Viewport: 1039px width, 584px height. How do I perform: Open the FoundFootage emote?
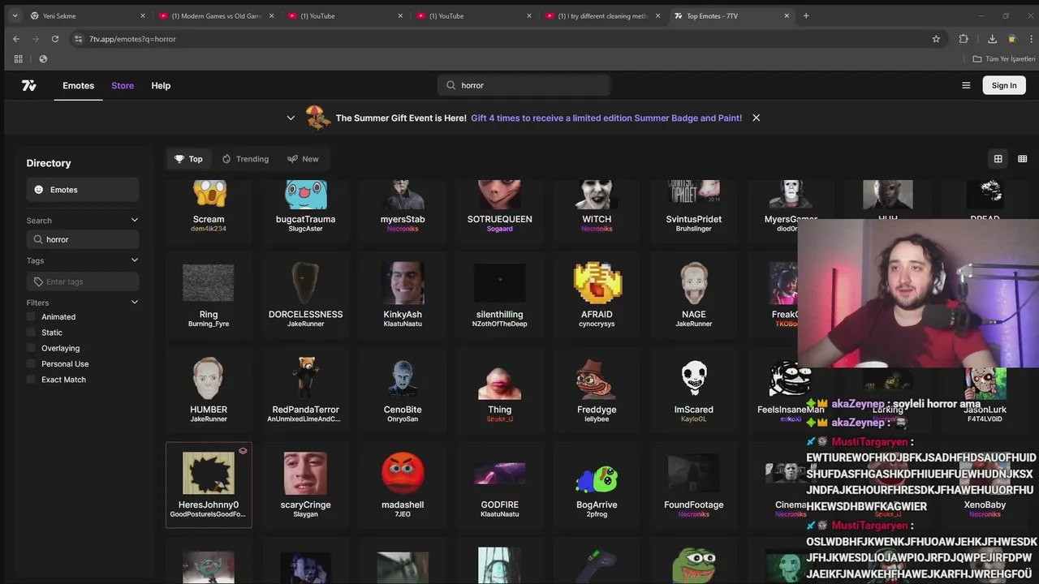(x=694, y=485)
